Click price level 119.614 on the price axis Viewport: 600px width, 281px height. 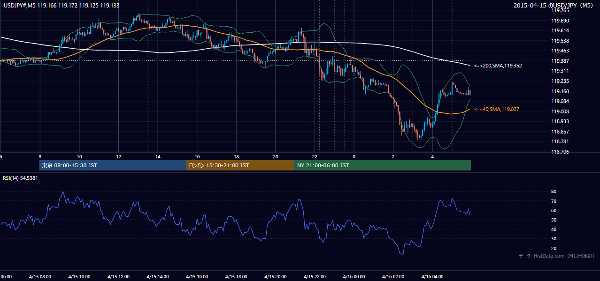560,30
